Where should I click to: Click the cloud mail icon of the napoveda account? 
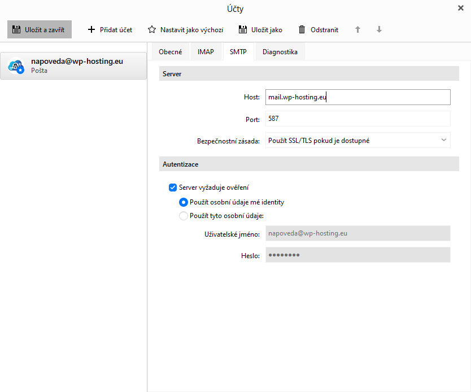[16, 66]
